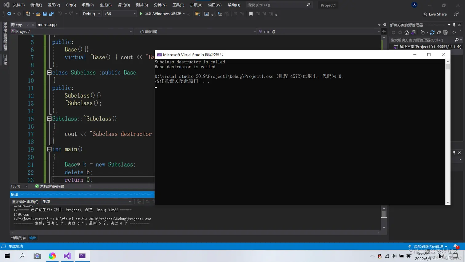465x262 pixels.
Task: Save all files with the double-floppy icon
Action: tap(51, 14)
